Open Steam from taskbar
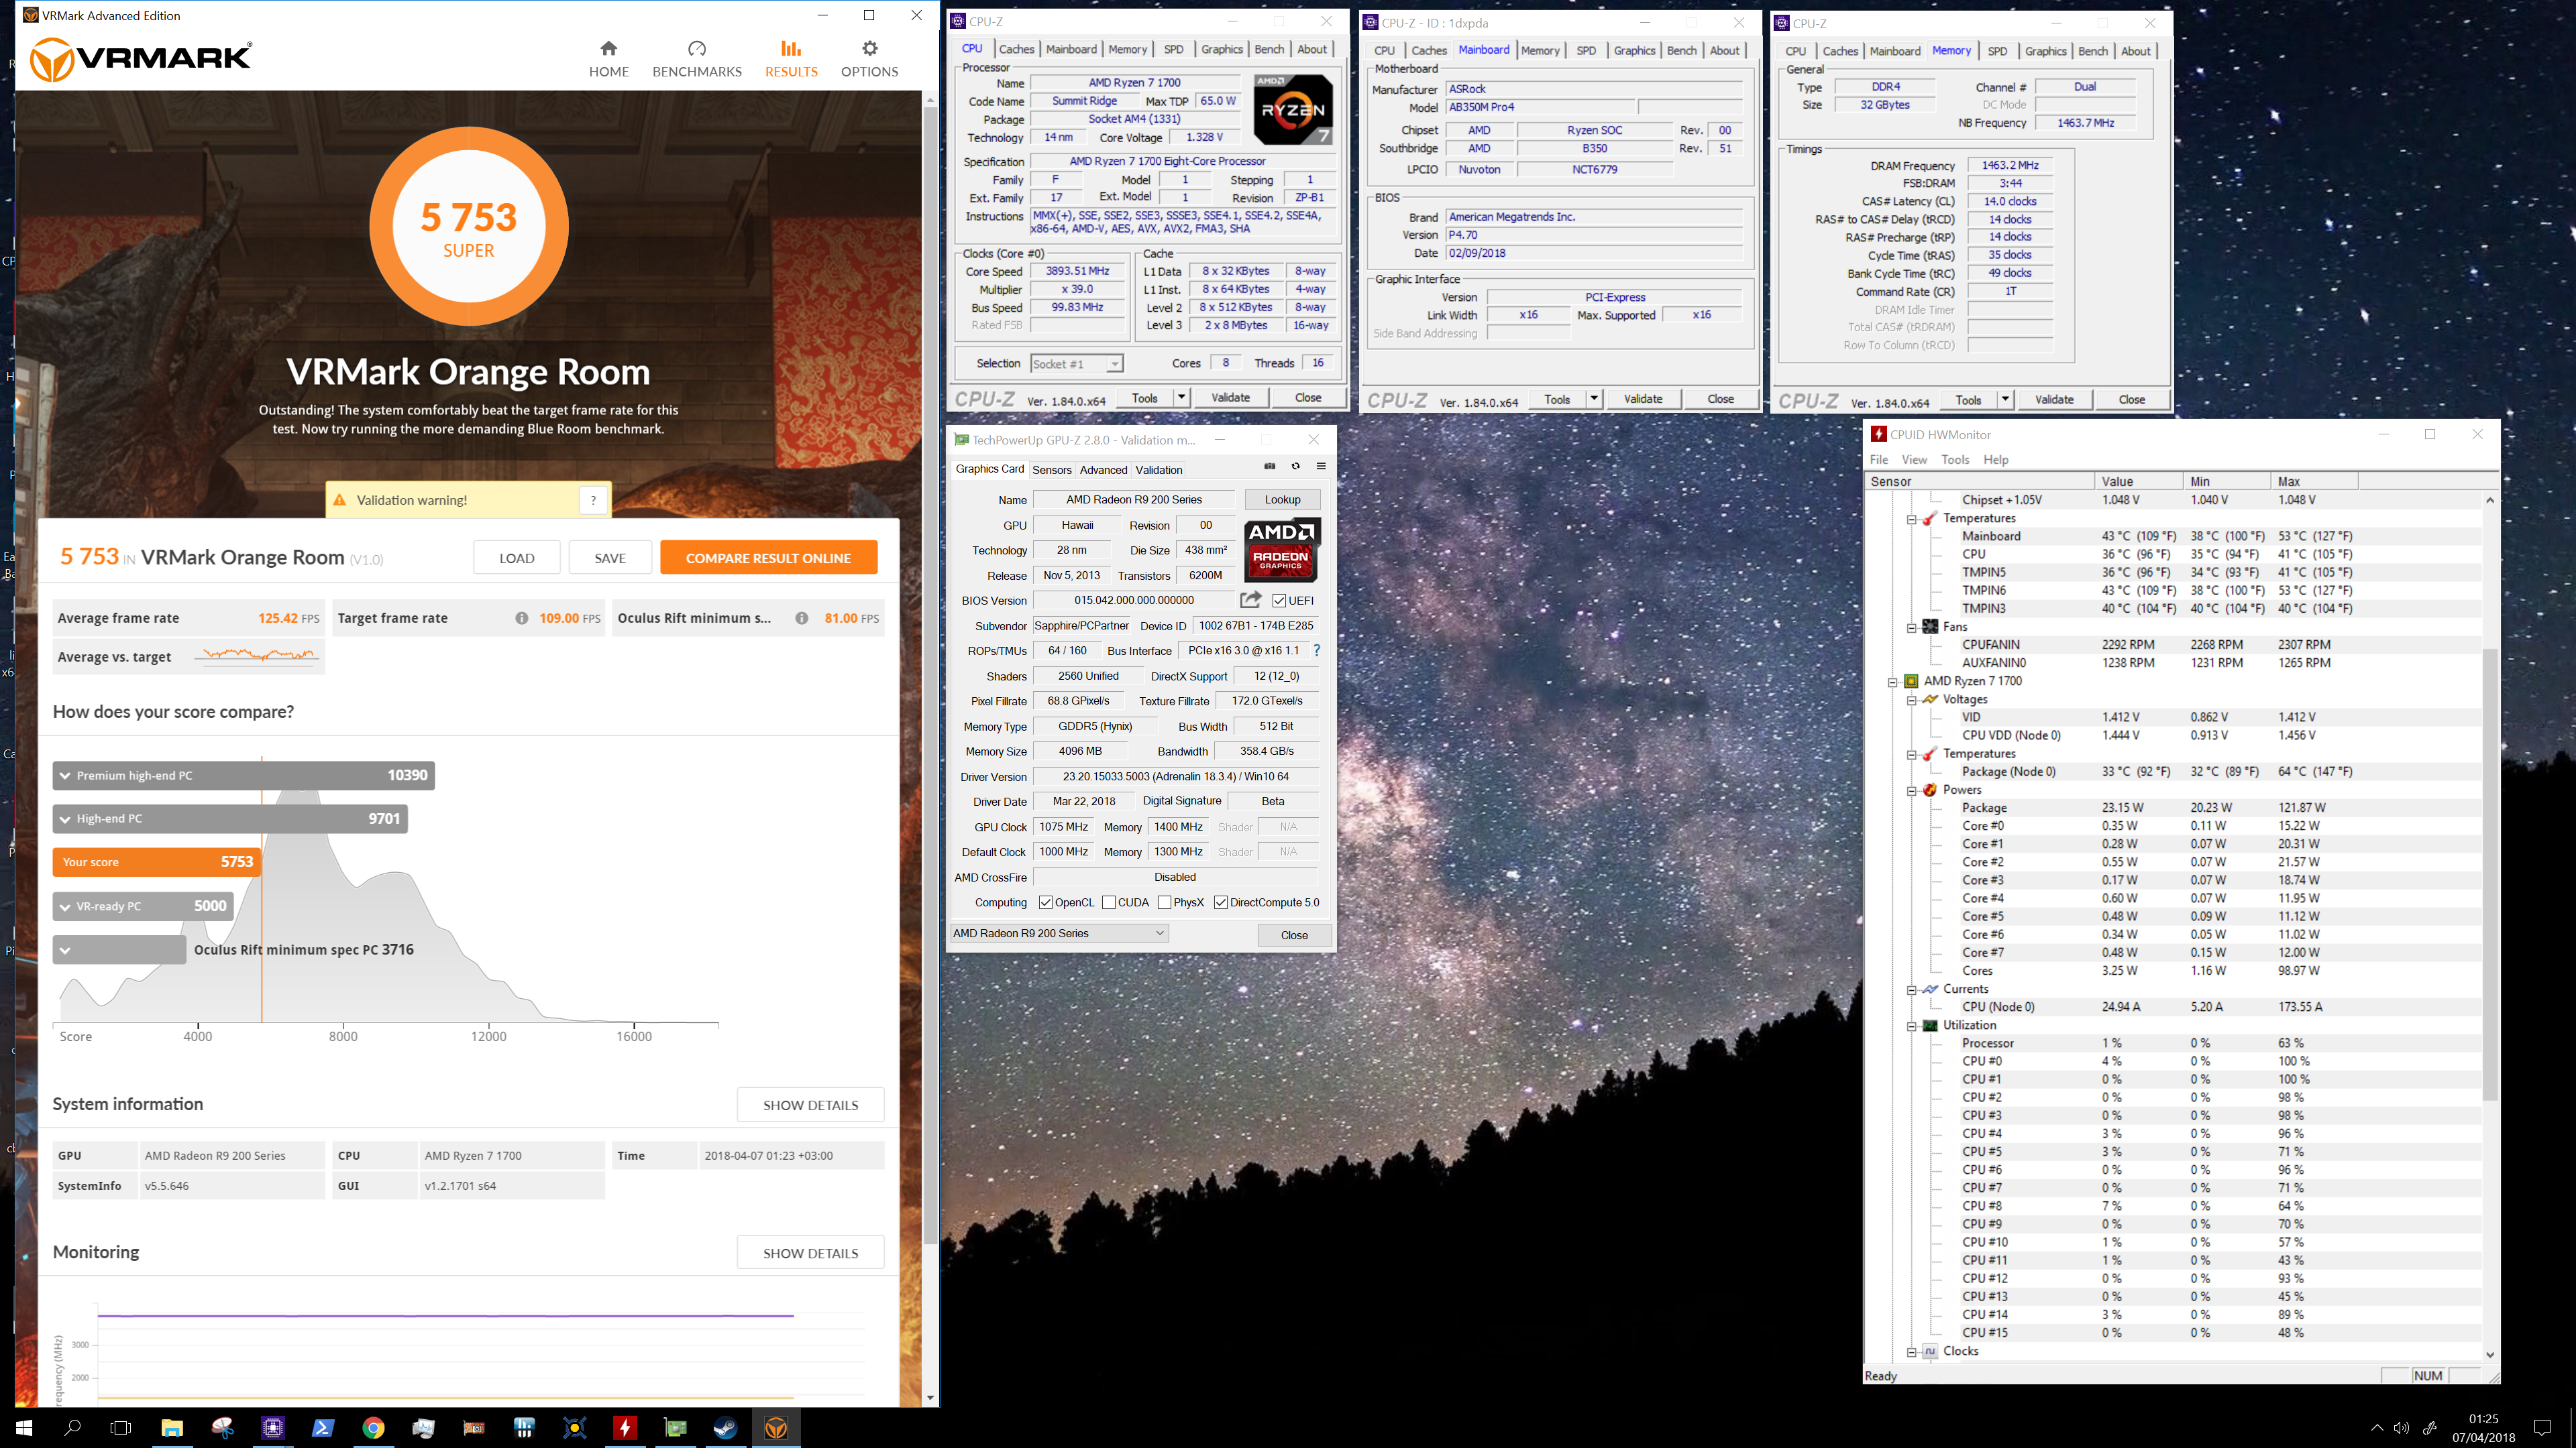 [725, 1427]
